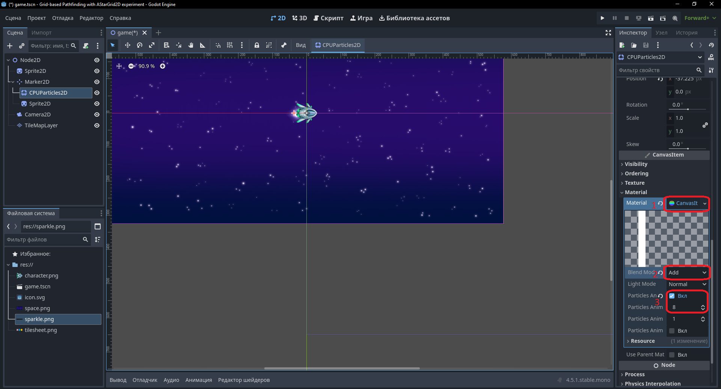
Task: Open the Blend Mode Add dropdown
Action: coord(688,273)
